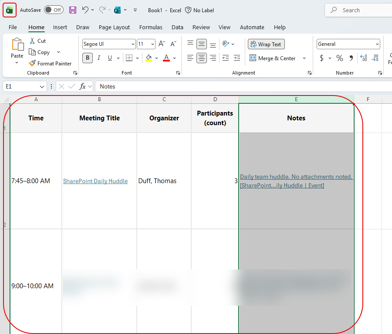Open the font name Segoe UI dropdown
392x334 pixels.
133,44
